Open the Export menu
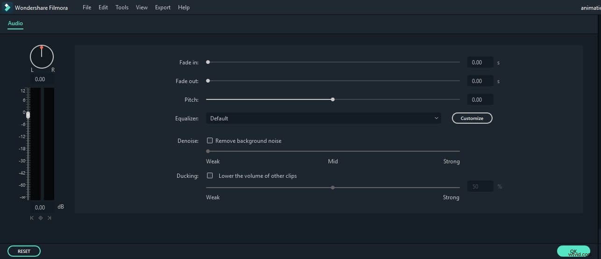This screenshot has height=259, width=601. (163, 7)
